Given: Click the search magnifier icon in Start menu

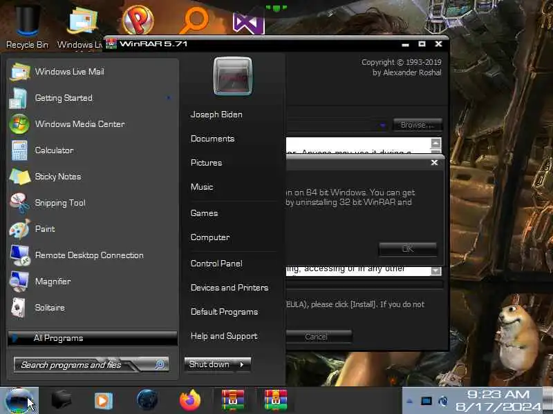Looking at the screenshot, I should [160, 365].
